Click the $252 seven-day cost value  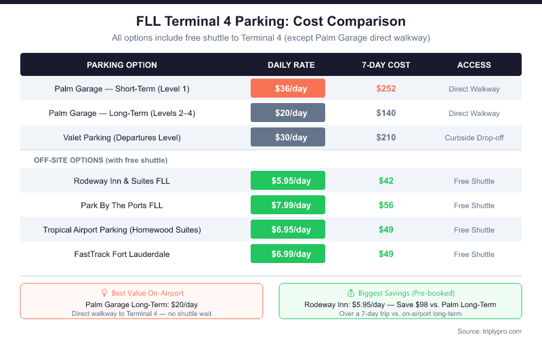tap(386, 89)
